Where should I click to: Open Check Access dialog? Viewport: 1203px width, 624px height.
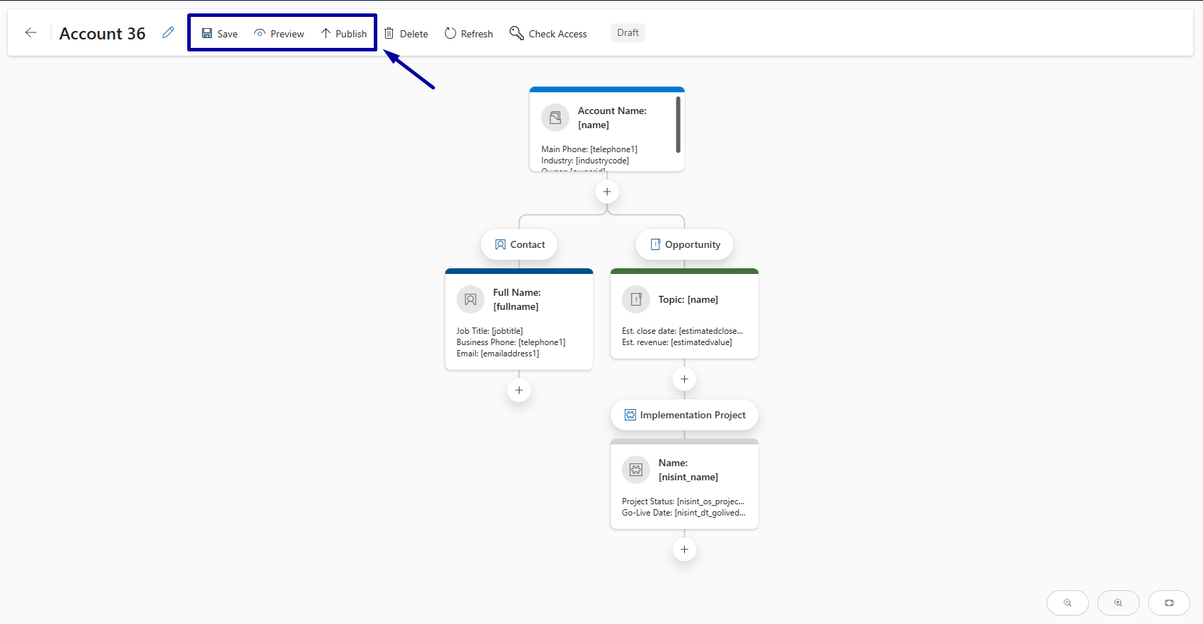pos(548,34)
